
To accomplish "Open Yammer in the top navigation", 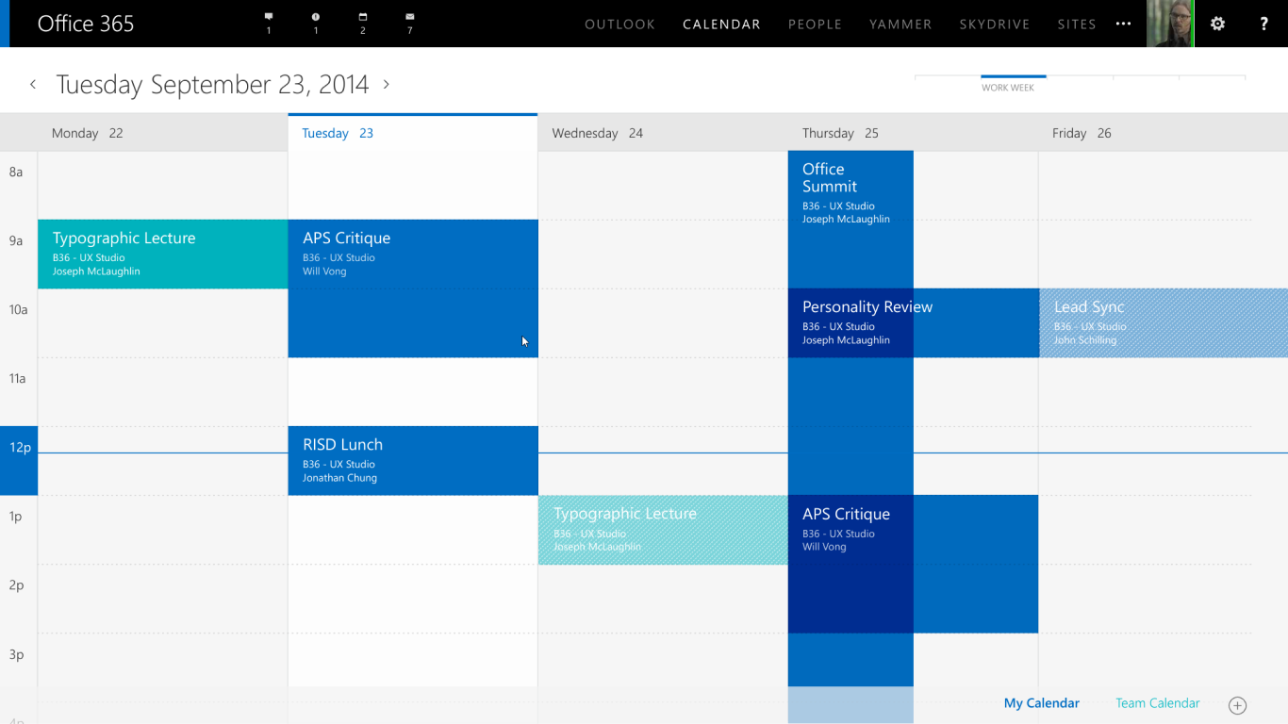I will pos(900,25).
